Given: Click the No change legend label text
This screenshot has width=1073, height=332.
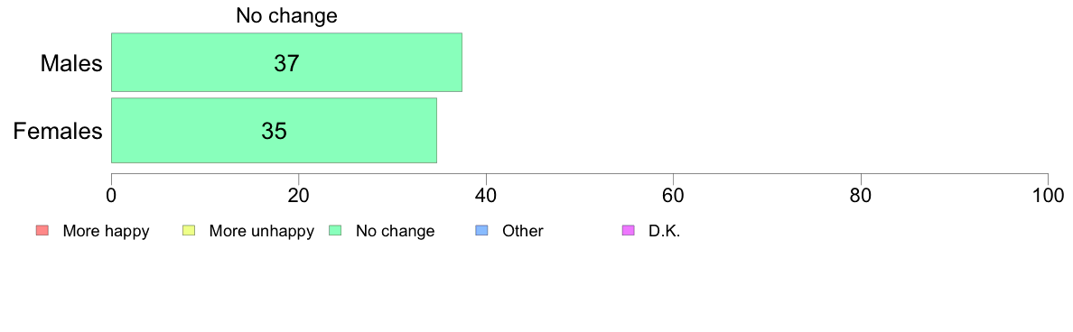Looking at the screenshot, I should coord(395,231).
